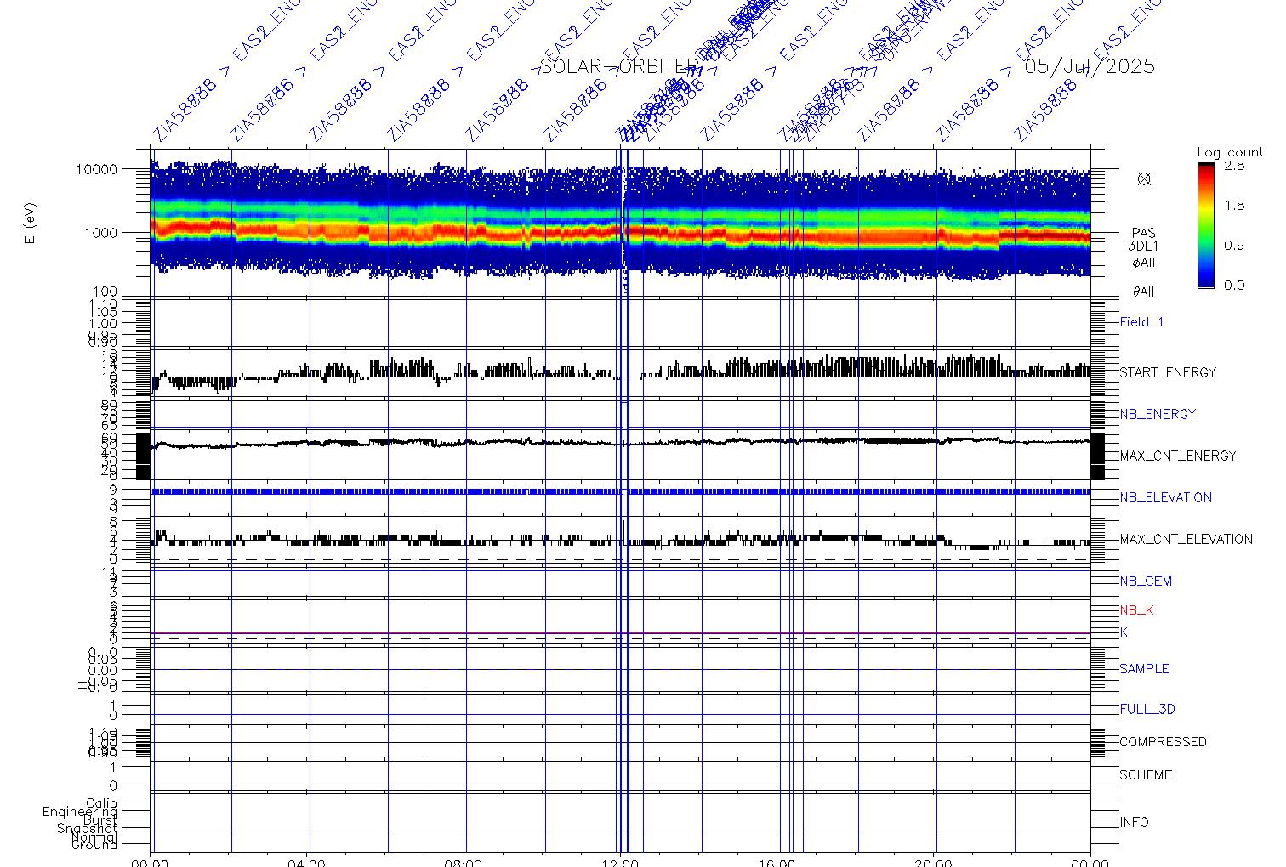The height and width of the screenshot is (867, 1286).
Task: Click the 08:00 time axis label
Action: click(x=464, y=862)
